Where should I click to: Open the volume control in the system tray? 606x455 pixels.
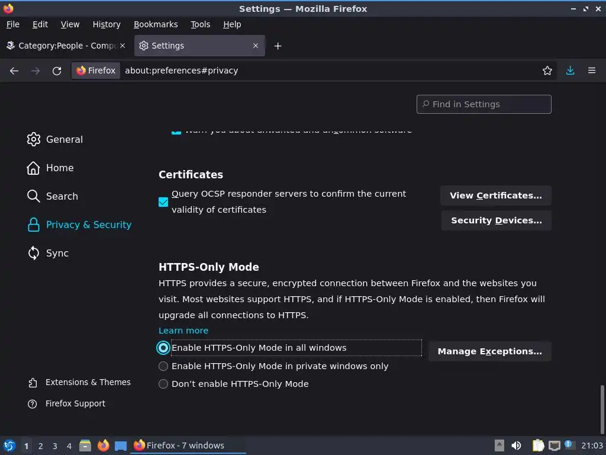click(x=516, y=446)
